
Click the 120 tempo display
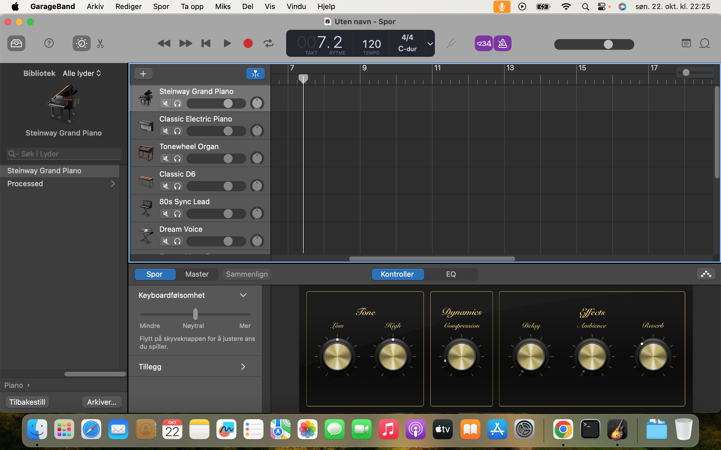[371, 44]
